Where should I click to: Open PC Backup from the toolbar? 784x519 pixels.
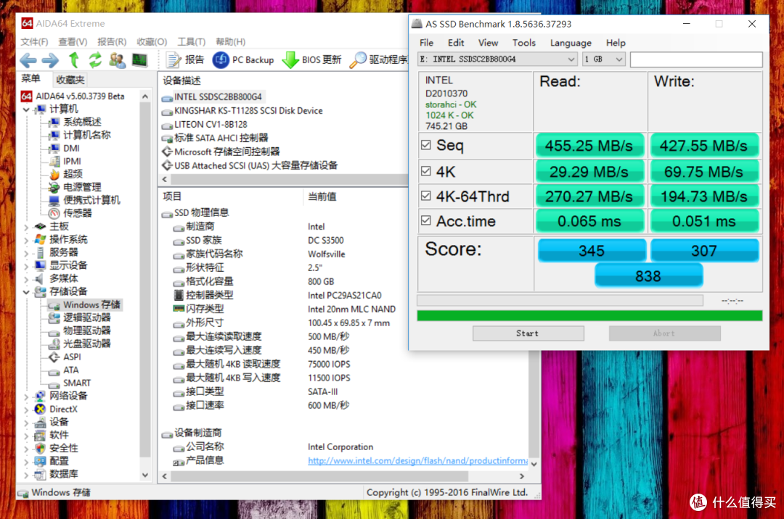coord(243,60)
